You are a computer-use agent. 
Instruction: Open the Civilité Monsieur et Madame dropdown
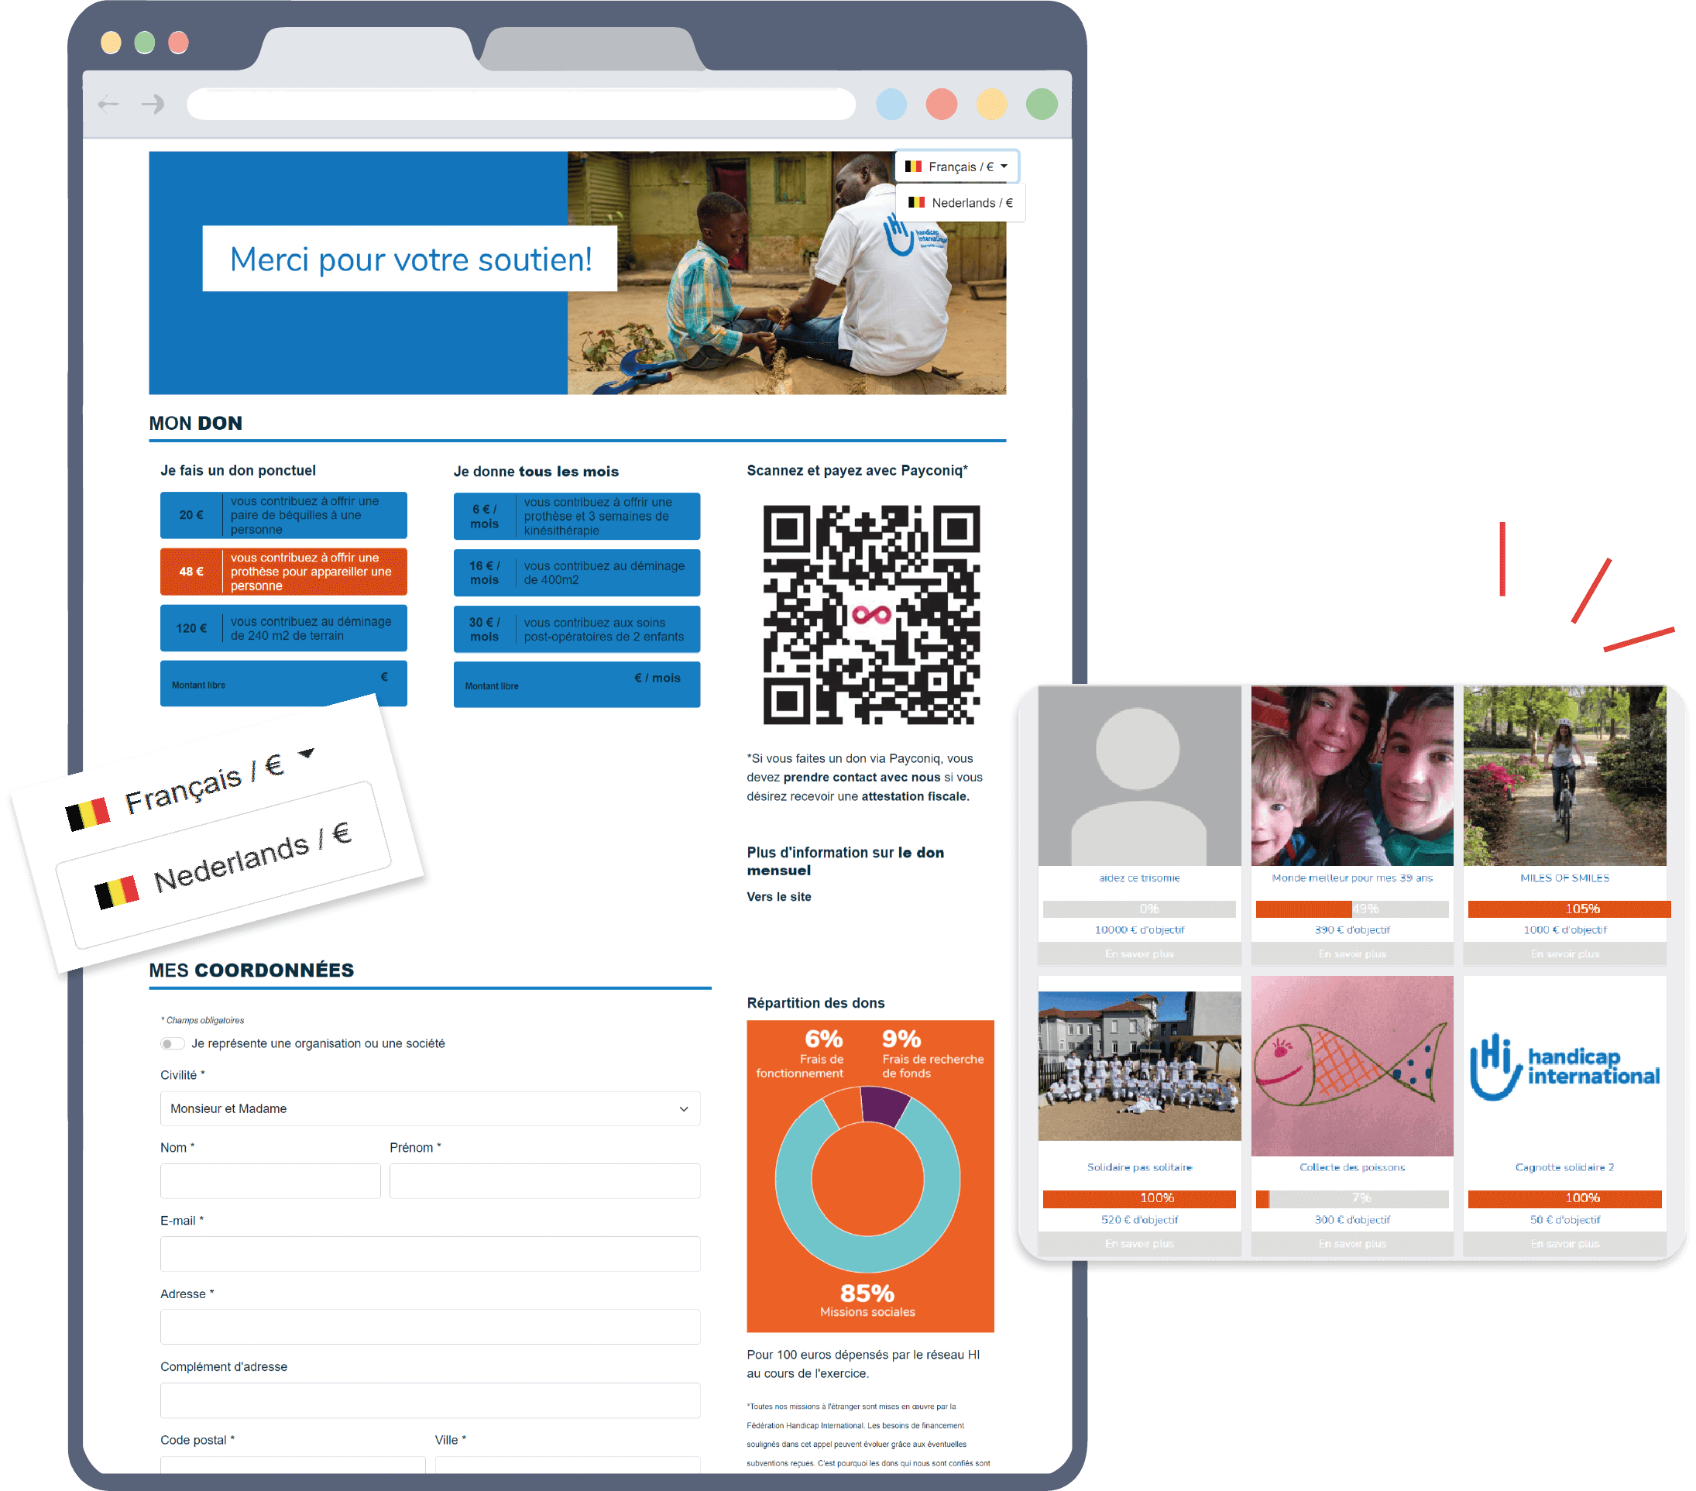coord(430,1108)
